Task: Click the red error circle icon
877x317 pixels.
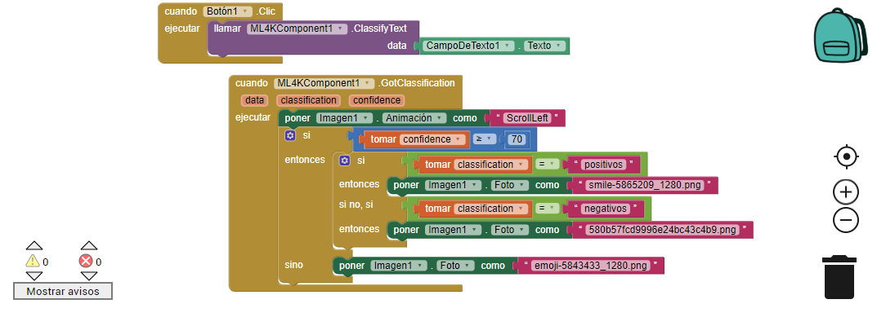Action: (86, 262)
